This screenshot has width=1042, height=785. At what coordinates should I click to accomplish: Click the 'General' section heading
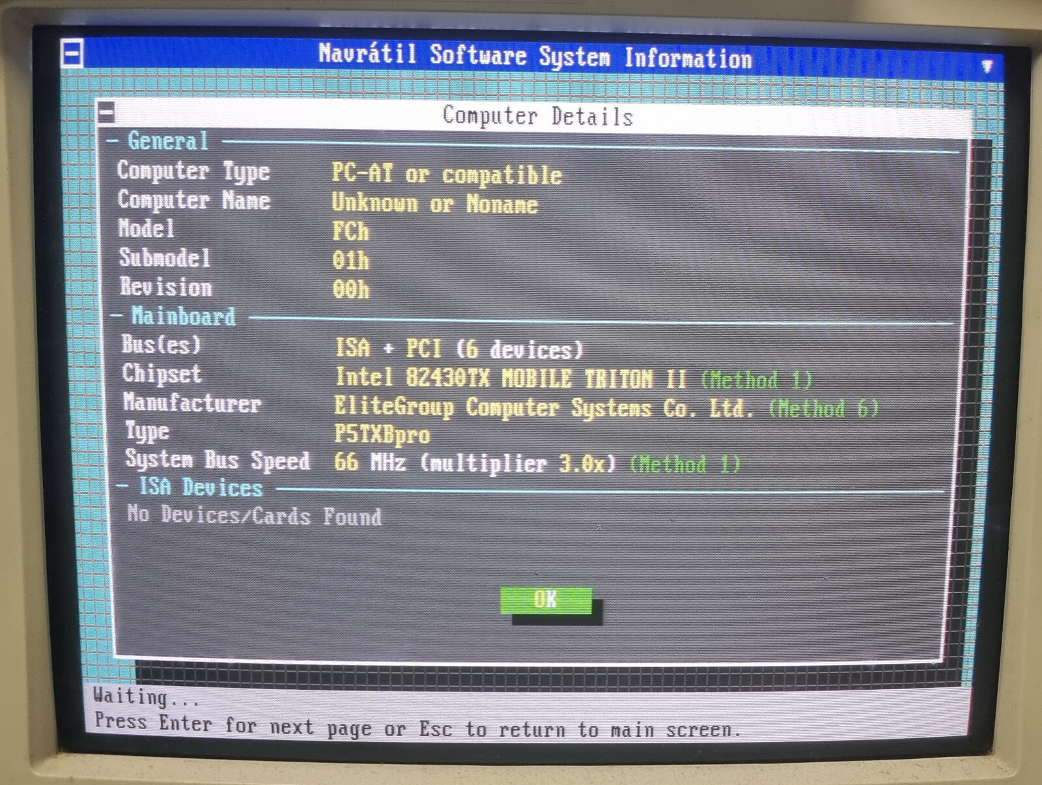(167, 141)
